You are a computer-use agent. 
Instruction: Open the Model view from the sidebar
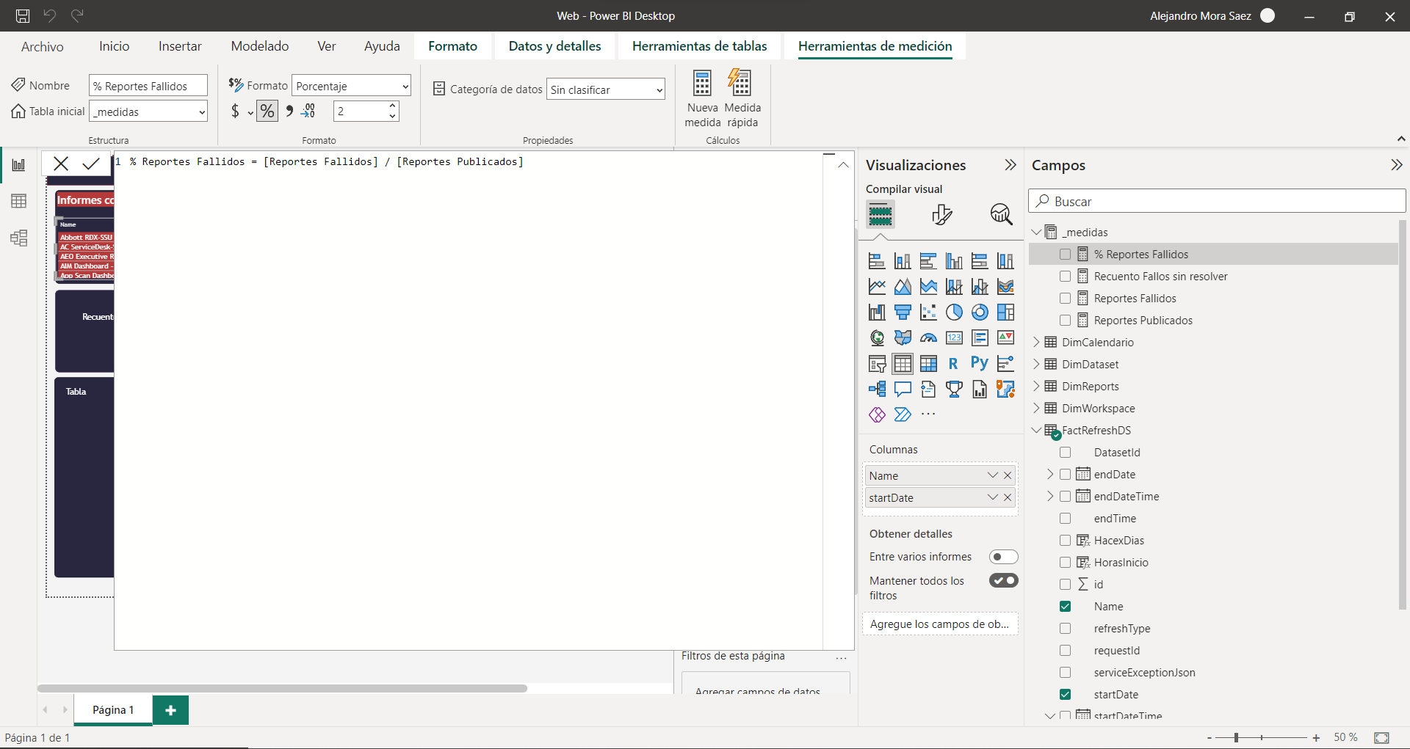[18, 238]
